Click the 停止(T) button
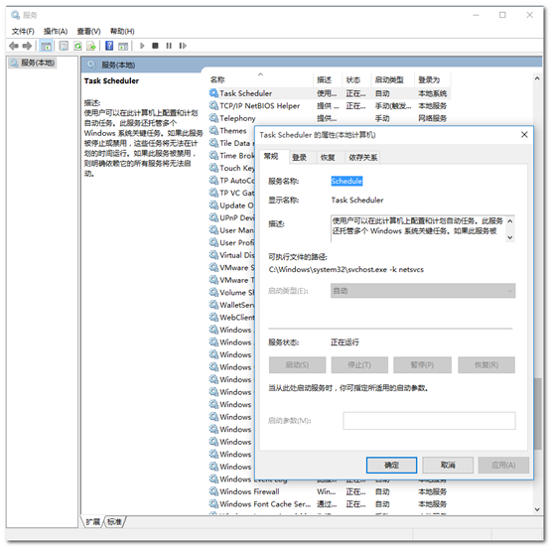 click(359, 365)
